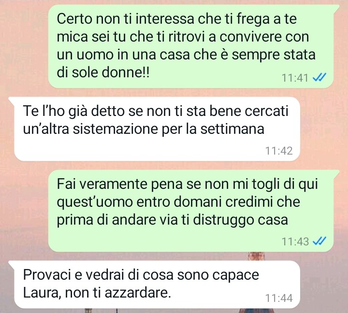Select the 11:43 timestamp
The image size is (348, 313).
tap(295, 242)
